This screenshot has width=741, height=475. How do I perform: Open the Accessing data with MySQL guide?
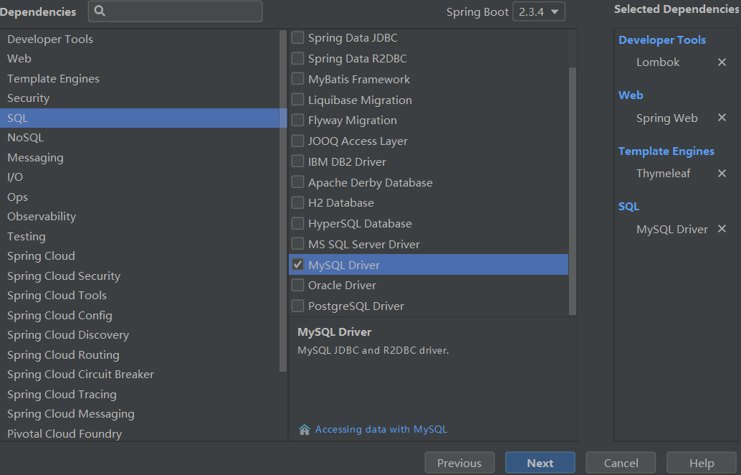pyautogui.click(x=381, y=429)
